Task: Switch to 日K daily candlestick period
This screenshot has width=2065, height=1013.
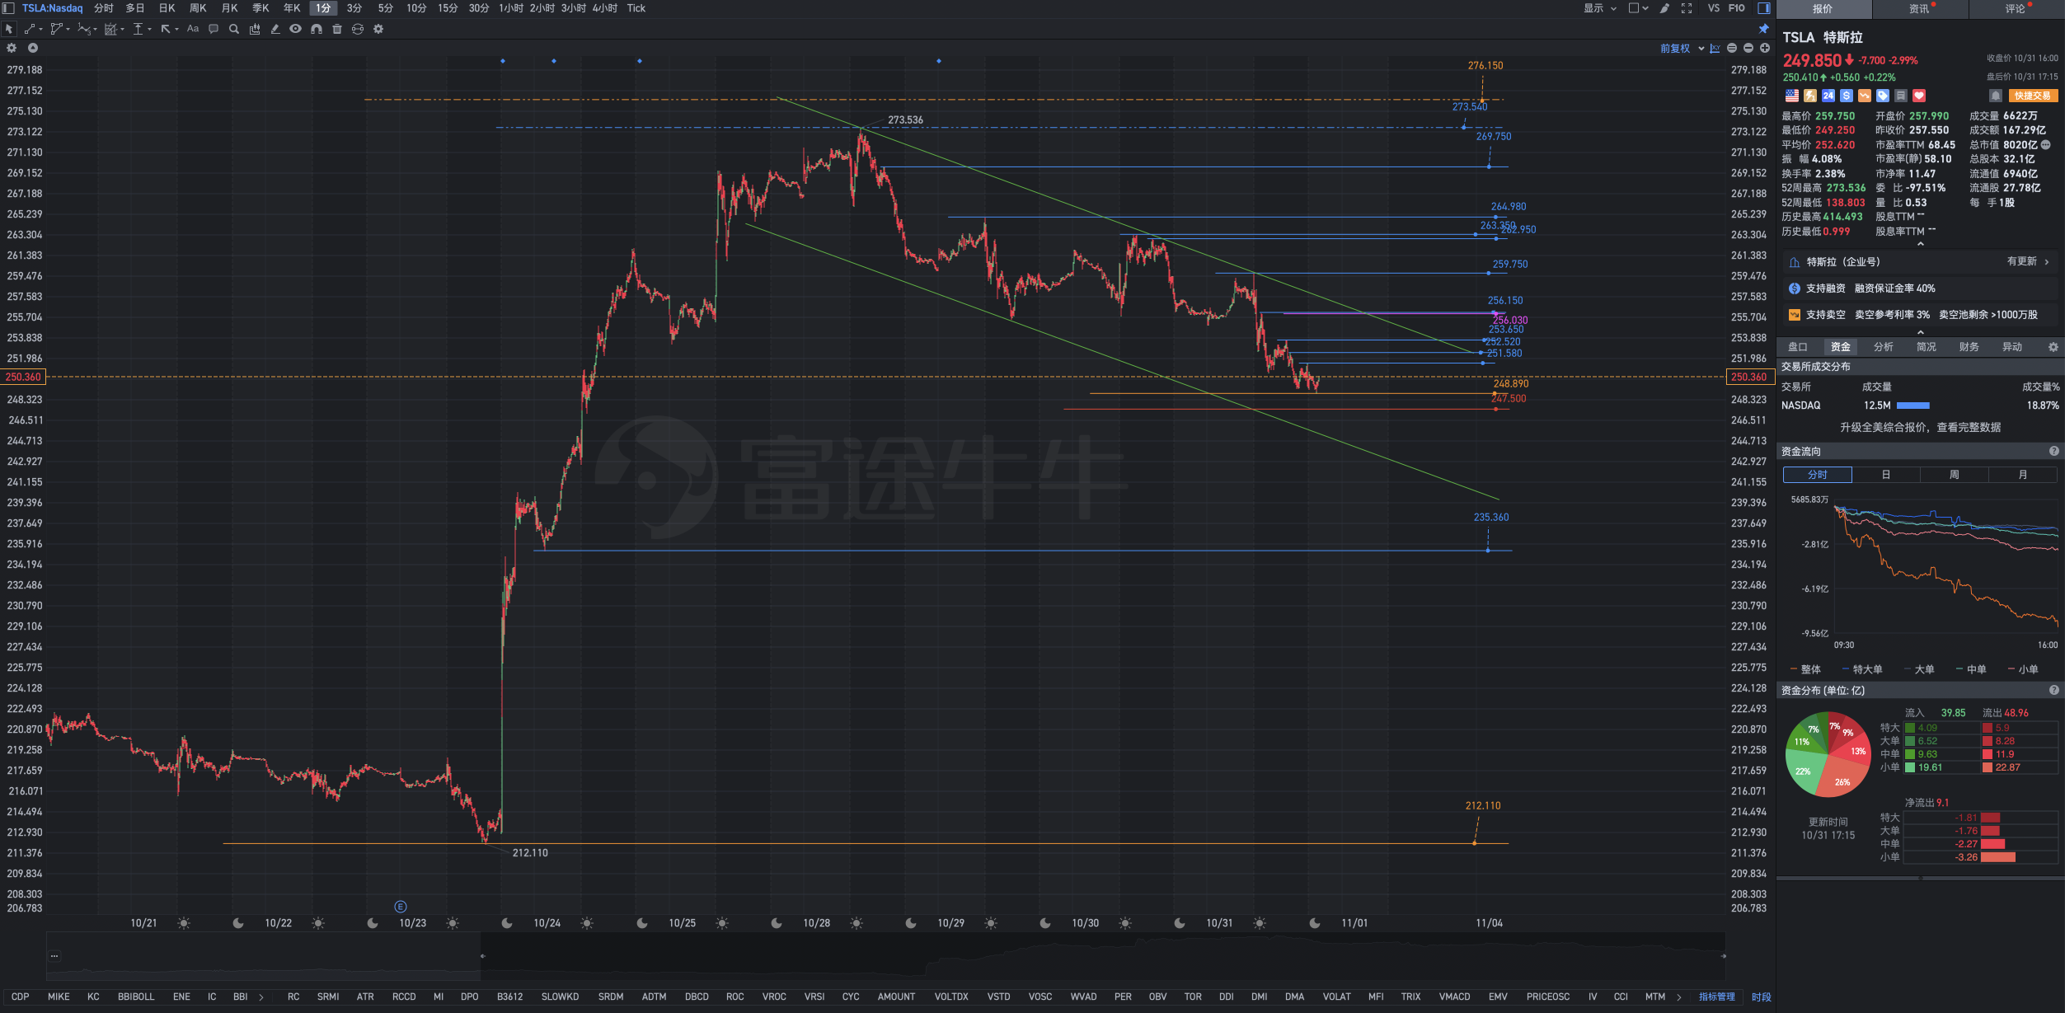Action: click(167, 8)
